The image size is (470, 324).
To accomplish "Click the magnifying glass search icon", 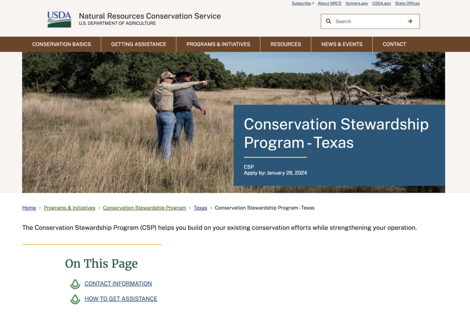I will tap(329, 21).
